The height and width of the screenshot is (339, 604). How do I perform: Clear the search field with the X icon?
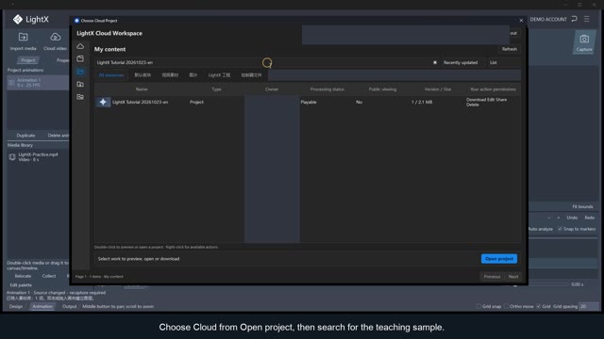(435, 63)
